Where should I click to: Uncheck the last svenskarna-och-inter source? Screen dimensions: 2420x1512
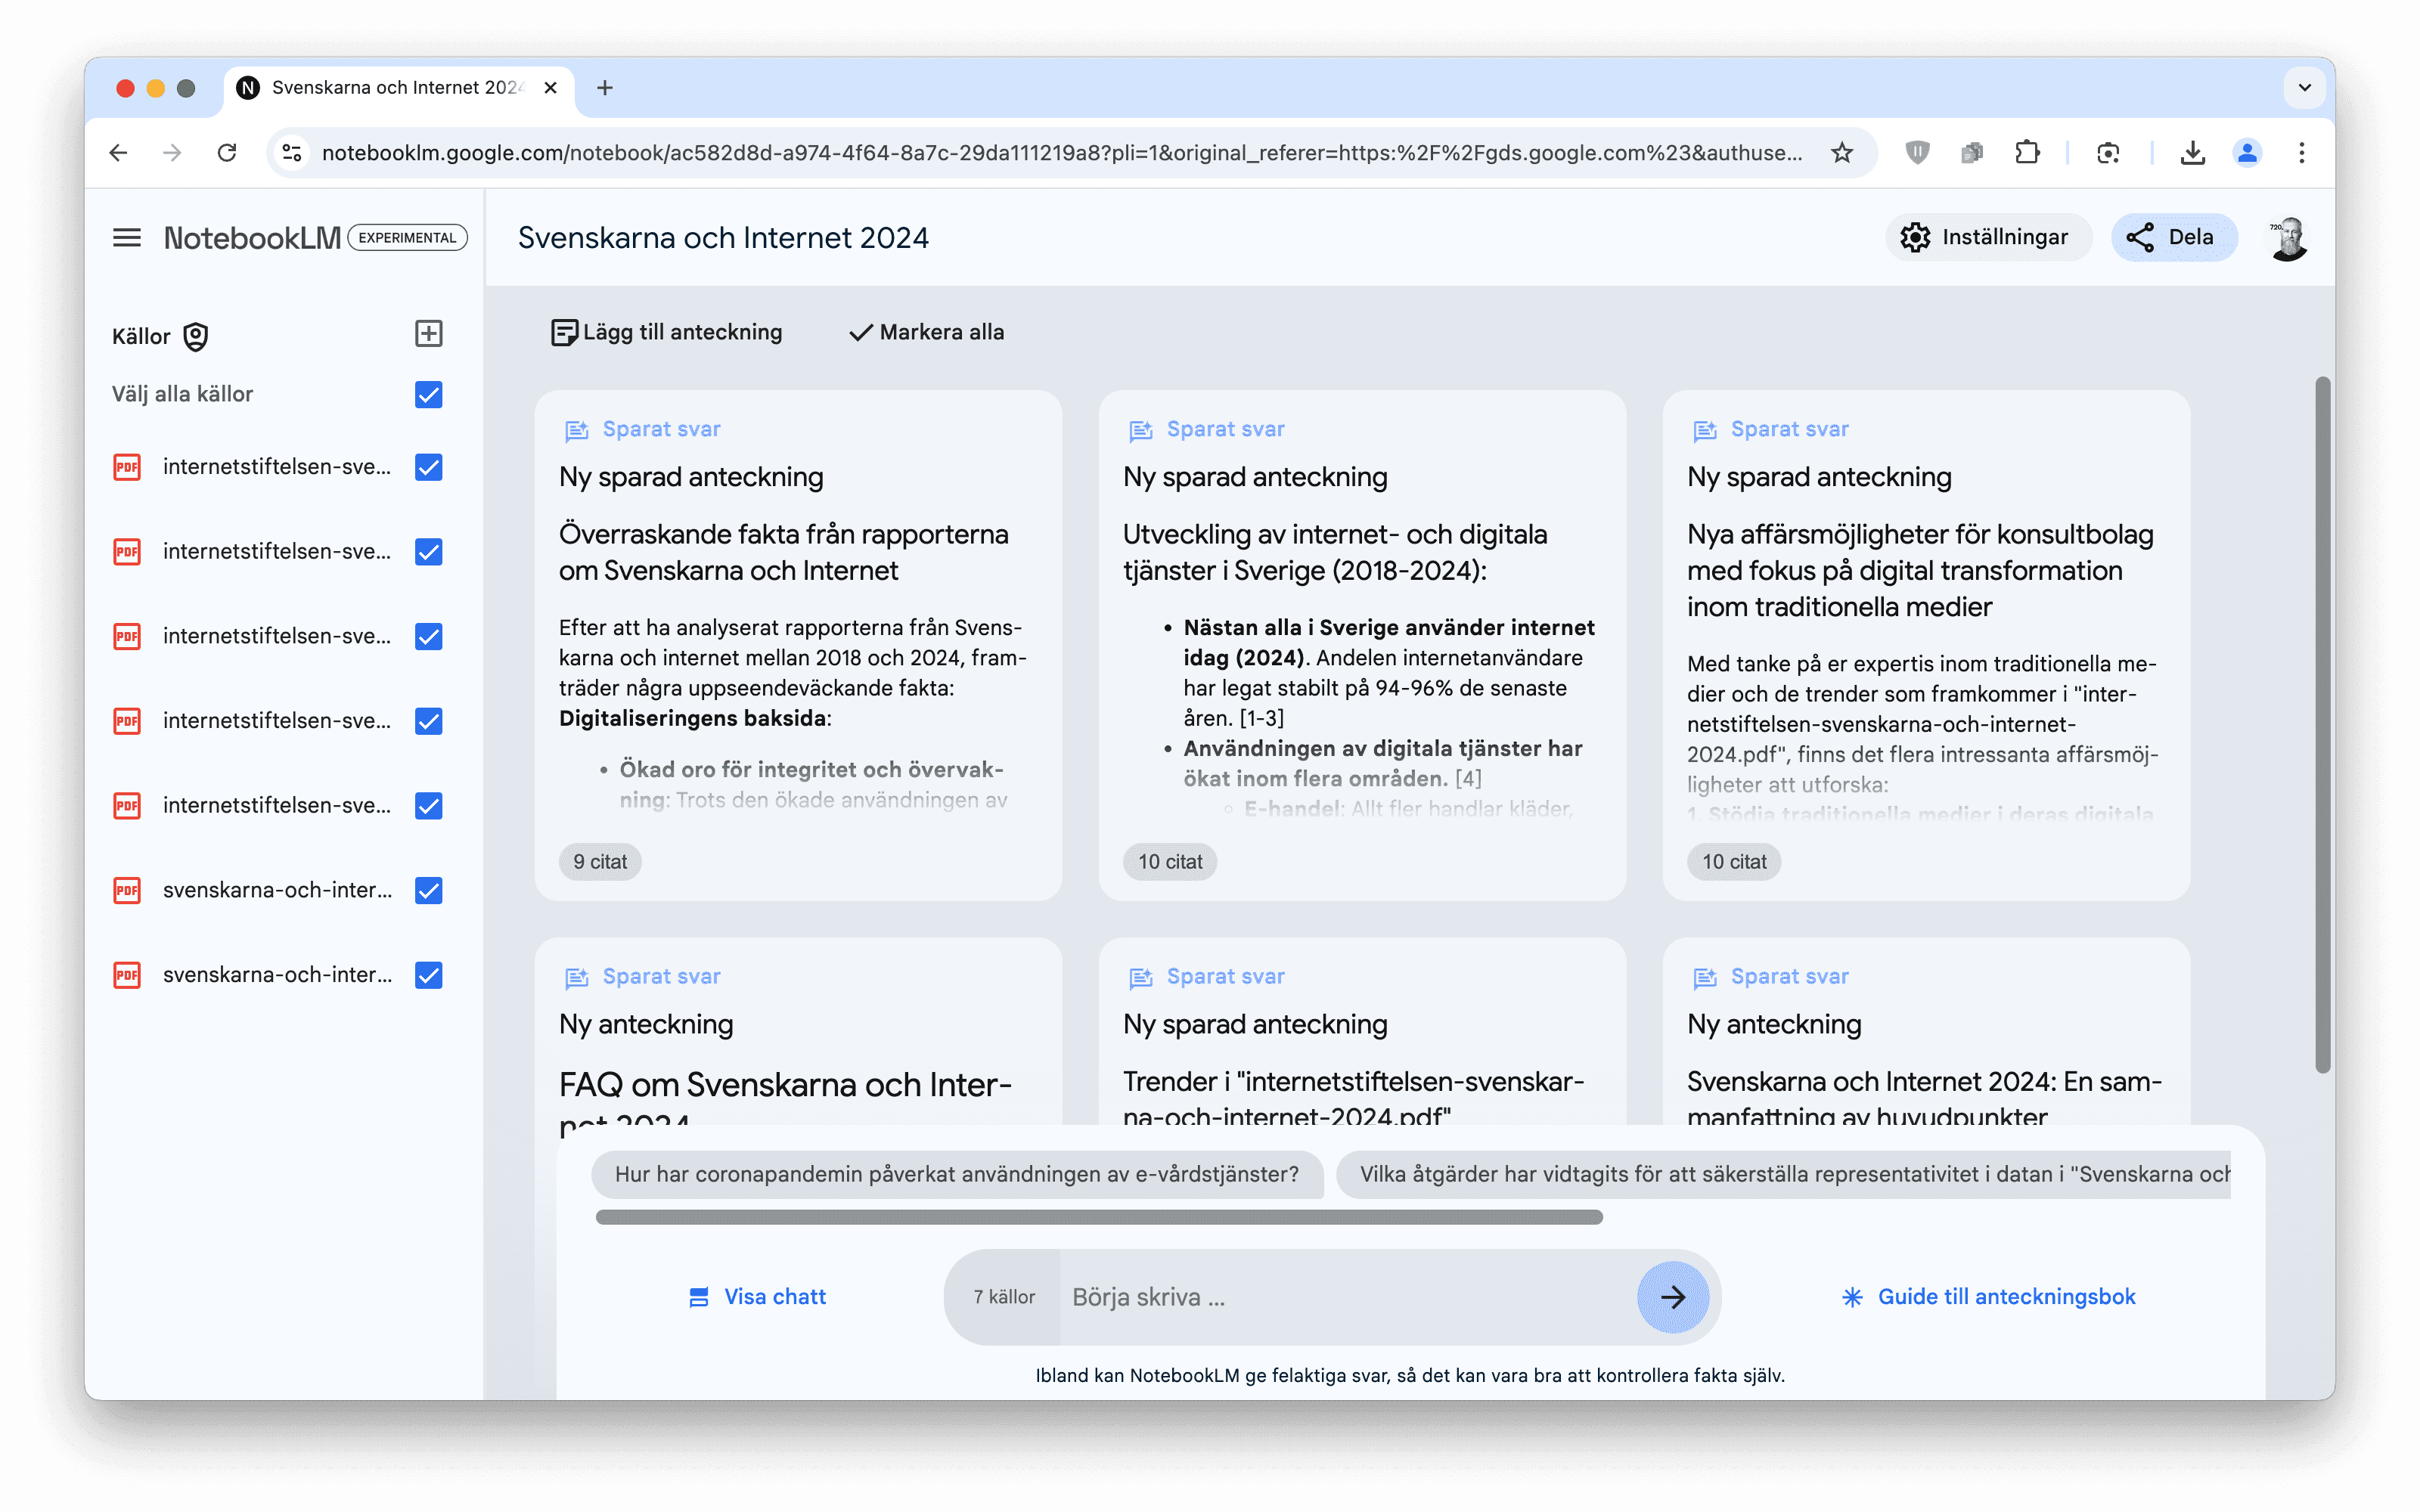point(428,975)
